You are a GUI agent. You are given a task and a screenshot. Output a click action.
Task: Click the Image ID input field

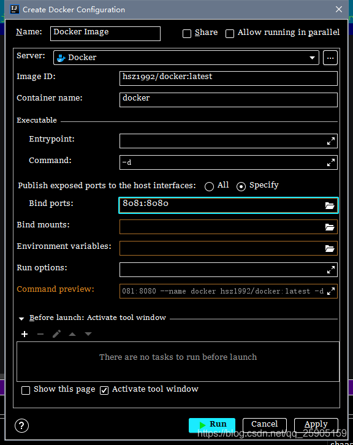(x=229, y=78)
